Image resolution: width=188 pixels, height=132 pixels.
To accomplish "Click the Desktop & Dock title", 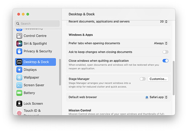I will tap(82, 14).
